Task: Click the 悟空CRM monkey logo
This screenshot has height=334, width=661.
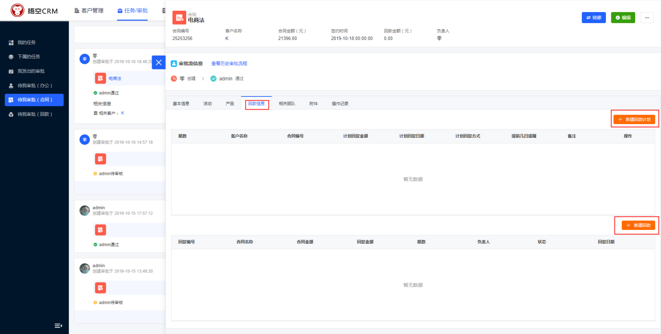Action: [18, 10]
